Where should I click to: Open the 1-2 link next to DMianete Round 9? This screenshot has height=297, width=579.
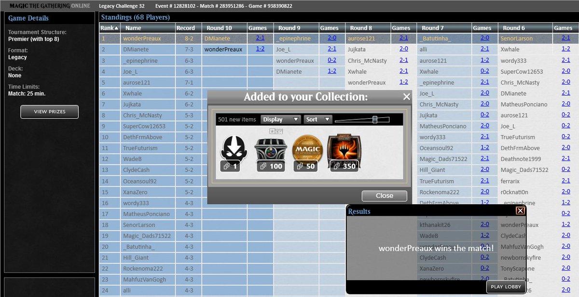click(332, 71)
